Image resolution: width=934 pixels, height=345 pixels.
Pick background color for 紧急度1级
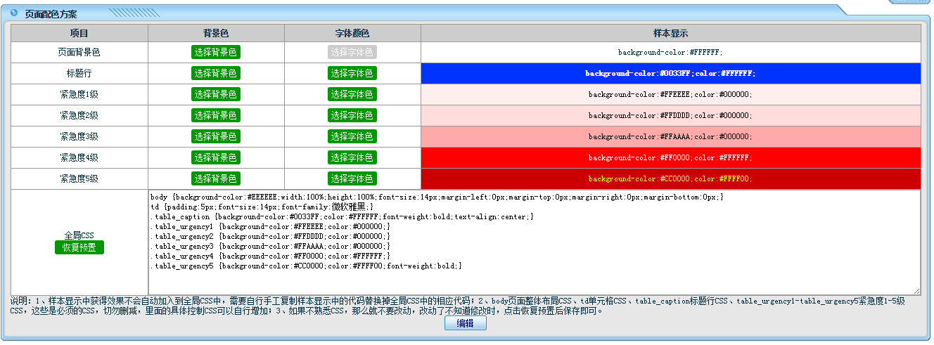point(216,94)
